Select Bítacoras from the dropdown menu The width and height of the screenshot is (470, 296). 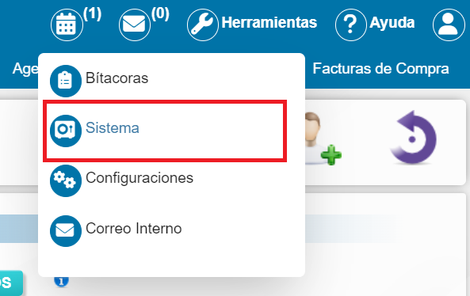coord(117,78)
